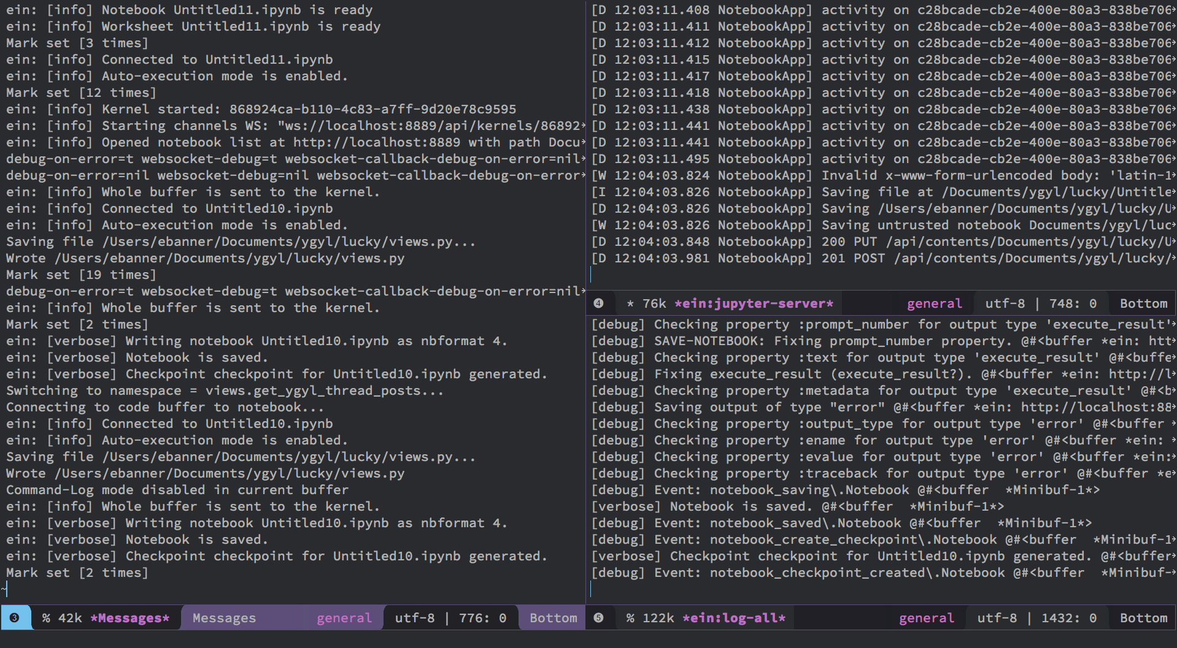Viewport: 1177px width, 648px height.
Task: Click the 'Saving untrusted notebook' warning line
Action: click(x=884, y=225)
